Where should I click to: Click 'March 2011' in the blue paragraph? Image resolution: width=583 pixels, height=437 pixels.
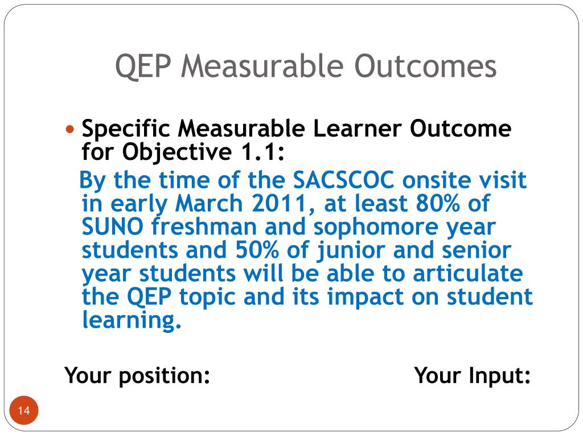pyautogui.click(x=241, y=204)
